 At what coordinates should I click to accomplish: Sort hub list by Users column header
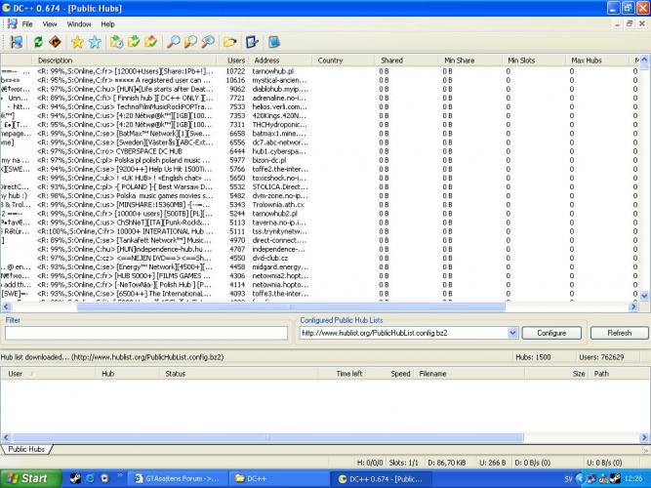pyautogui.click(x=236, y=61)
